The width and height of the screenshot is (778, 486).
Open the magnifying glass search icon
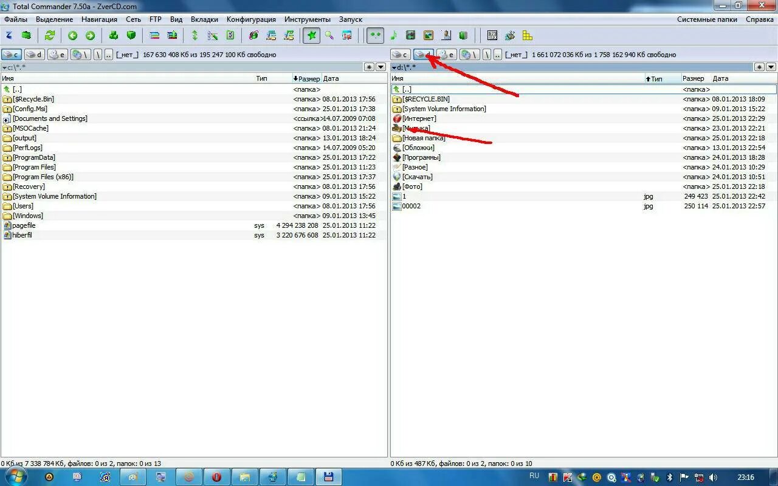329,35
